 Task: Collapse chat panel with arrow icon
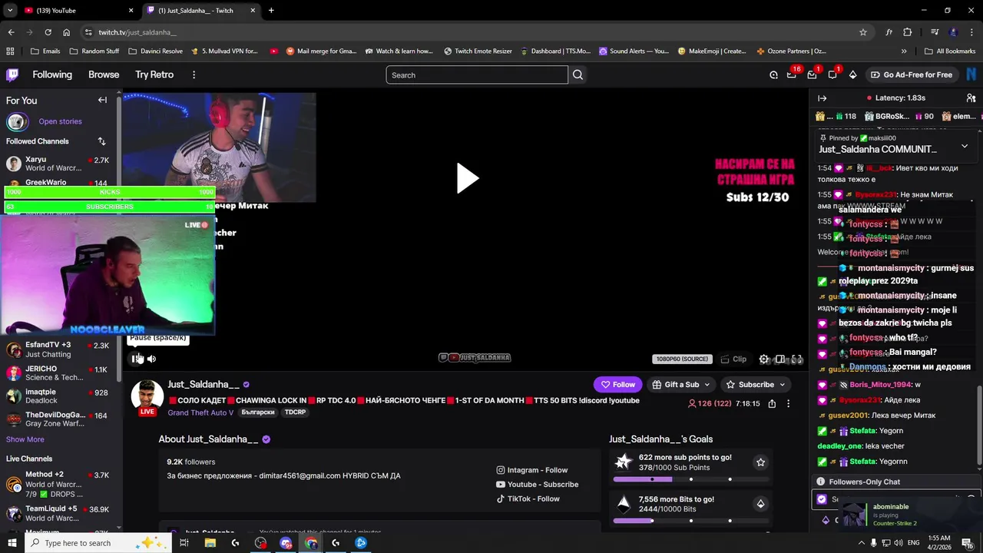[x=822, y=98]
